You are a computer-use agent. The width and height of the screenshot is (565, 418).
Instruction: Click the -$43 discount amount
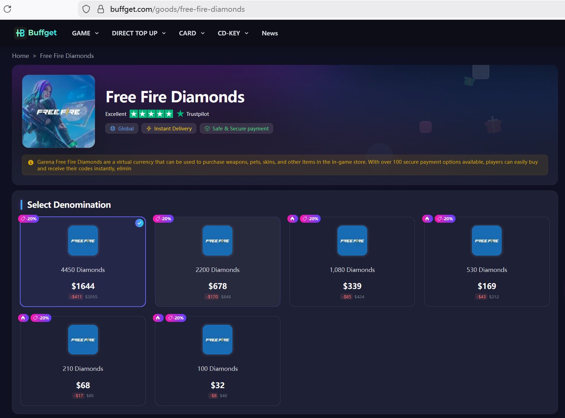coord(481,297)
